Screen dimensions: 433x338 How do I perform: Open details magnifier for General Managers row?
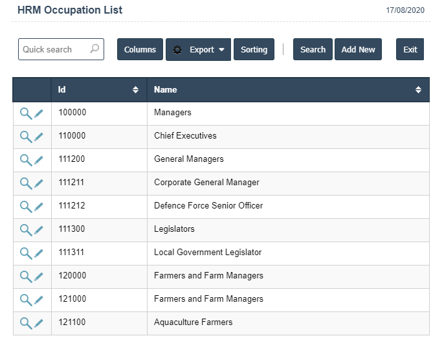[x=25, y=160]
